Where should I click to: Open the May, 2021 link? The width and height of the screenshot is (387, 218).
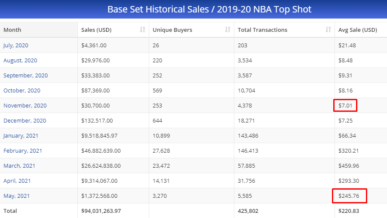tap(16, 196)
